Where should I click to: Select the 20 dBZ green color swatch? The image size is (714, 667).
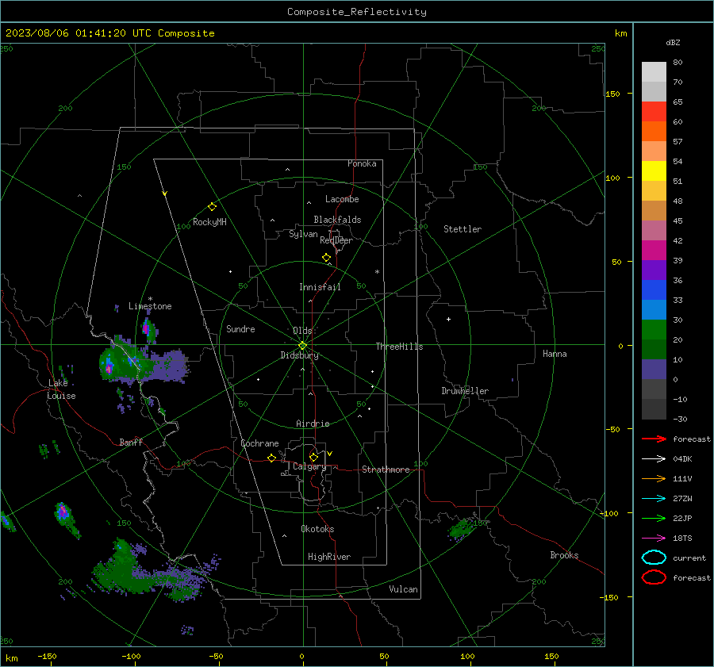pos(654,349)
